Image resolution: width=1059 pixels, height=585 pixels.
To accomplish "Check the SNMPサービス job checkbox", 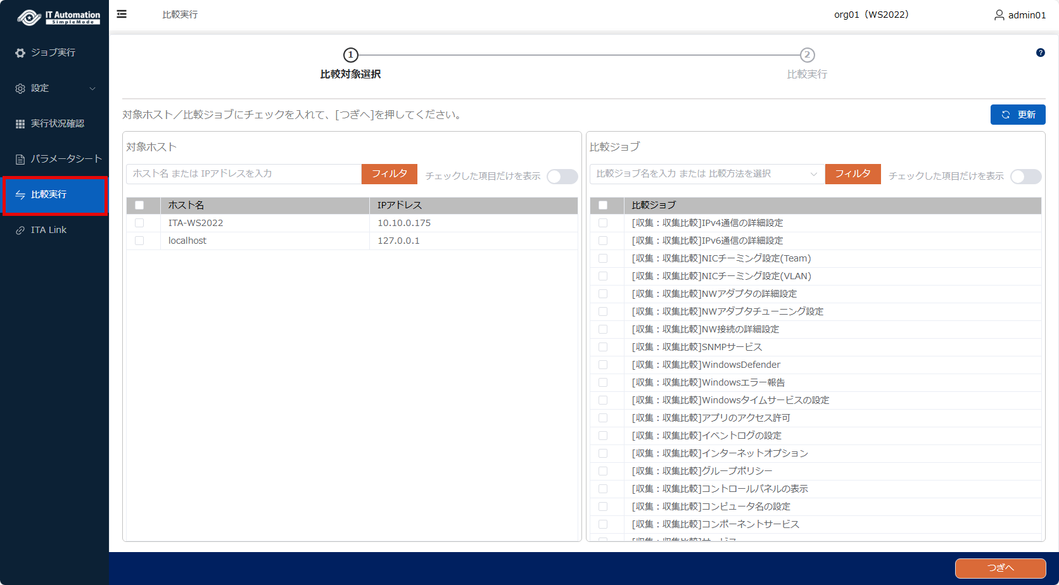I will [x=603, y=347].
